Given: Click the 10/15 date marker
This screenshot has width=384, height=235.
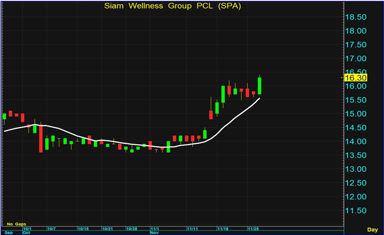Looking at the screenshot, I should coord(83,229).
